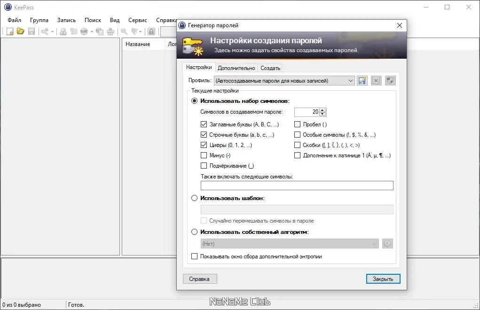Screen dimensions: 480x310
Task: Click the Также включать следующие символы field
Action: [x=297, y=186]
